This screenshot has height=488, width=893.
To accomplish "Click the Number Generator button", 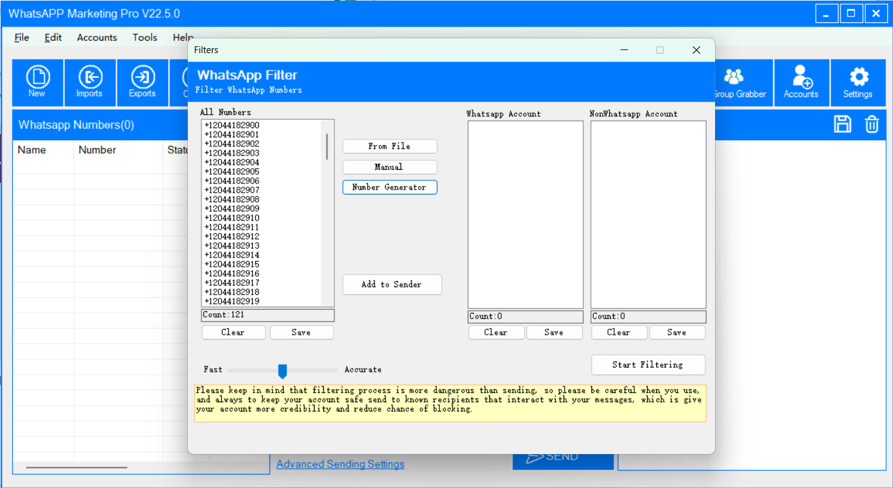I will [389, 187].
